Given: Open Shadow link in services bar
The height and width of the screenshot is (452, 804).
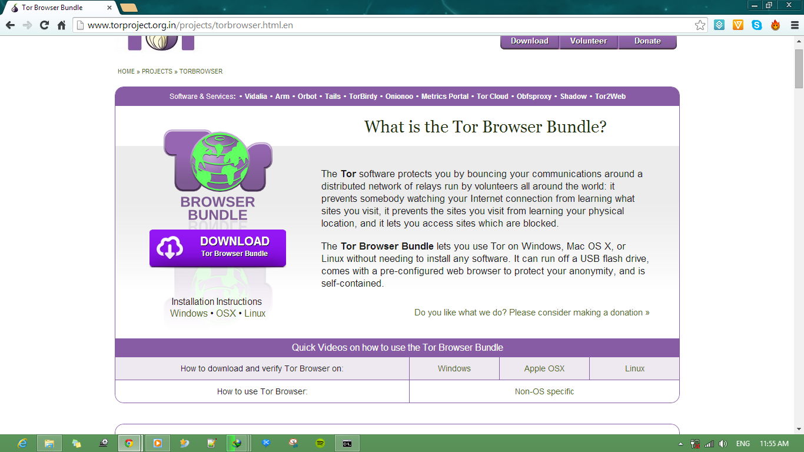Looking at the screenshot, I should pyautogui.click(x=573, y=97).
